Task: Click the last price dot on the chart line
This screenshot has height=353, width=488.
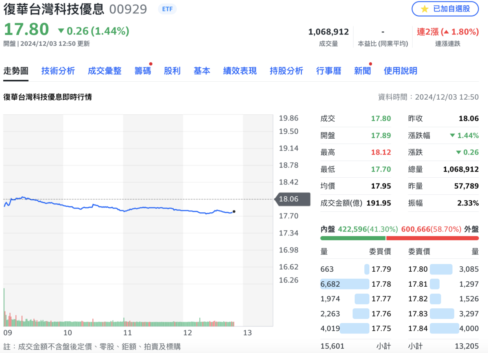Action: [234, 211]
